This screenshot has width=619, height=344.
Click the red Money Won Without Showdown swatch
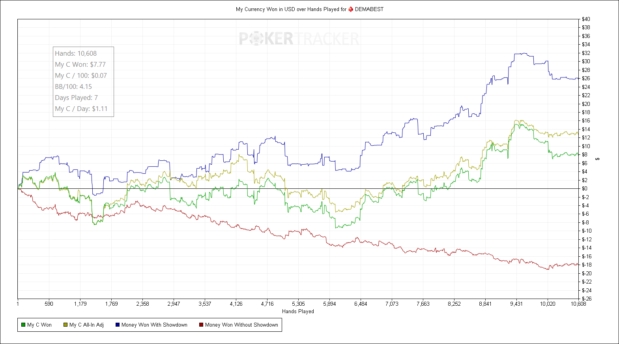click(x=201, y=325)
